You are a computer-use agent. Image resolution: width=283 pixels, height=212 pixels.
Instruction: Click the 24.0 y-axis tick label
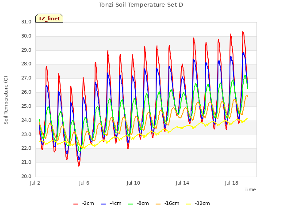(x=27, y=120)
